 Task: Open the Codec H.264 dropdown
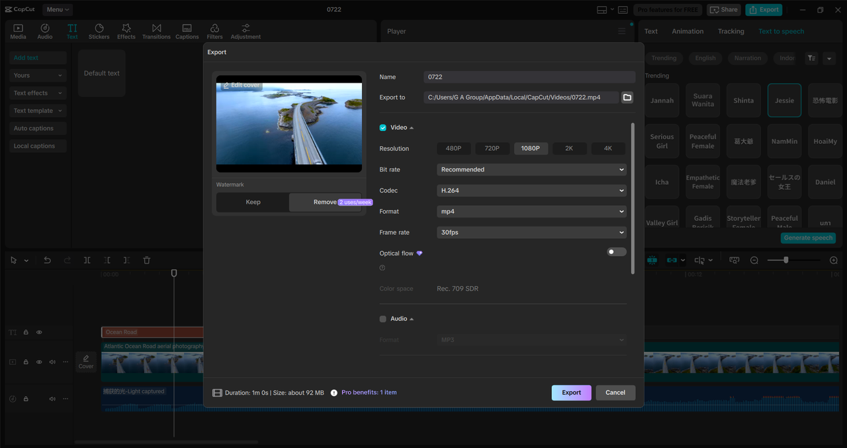pos(531,191)
